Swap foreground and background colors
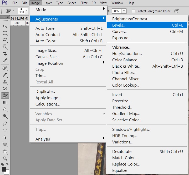The width and height of the screenshot is (189, 175). point(7,164)
